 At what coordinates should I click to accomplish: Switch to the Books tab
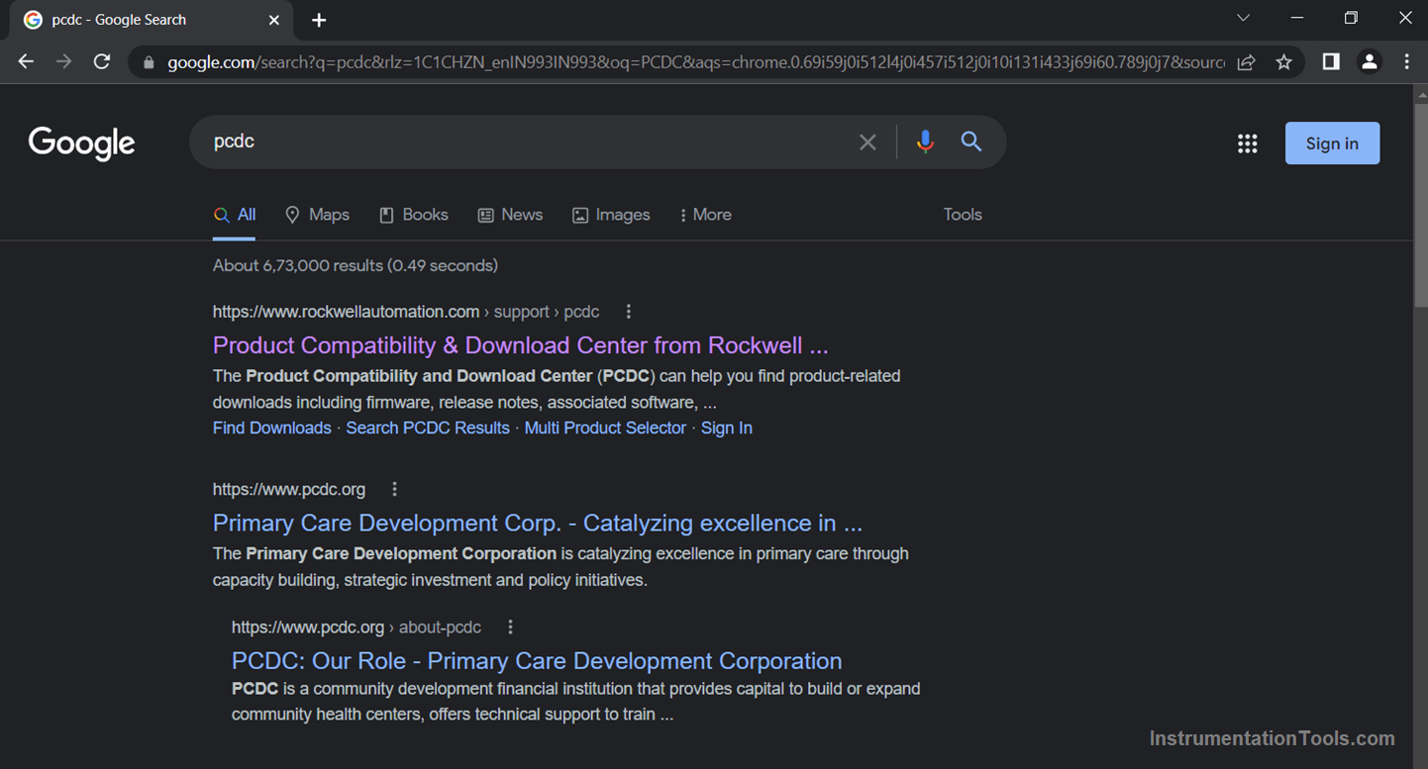click(414, 215)
